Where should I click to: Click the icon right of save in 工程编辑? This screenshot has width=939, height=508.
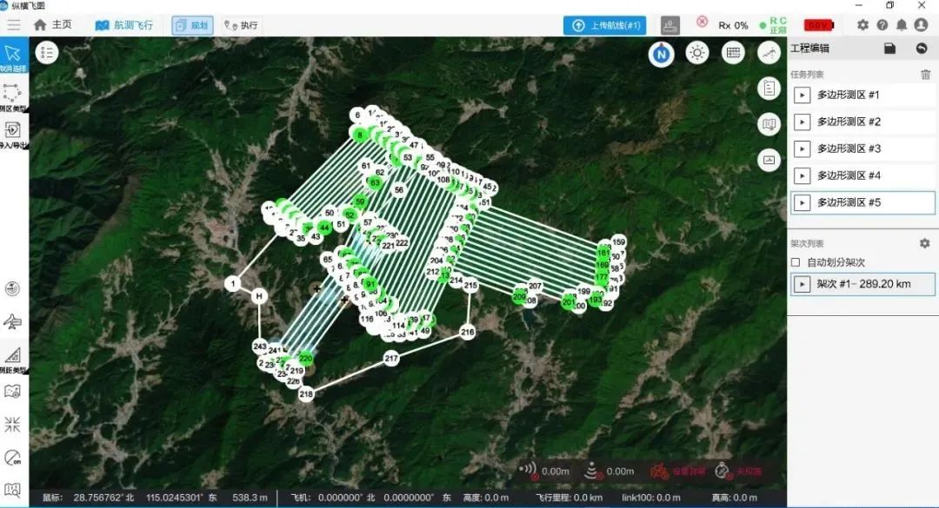click(x=922, y=49)
